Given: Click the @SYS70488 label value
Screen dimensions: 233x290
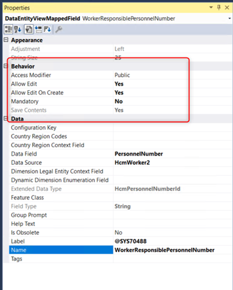Looking at the screenshot, I should (130, 241).
